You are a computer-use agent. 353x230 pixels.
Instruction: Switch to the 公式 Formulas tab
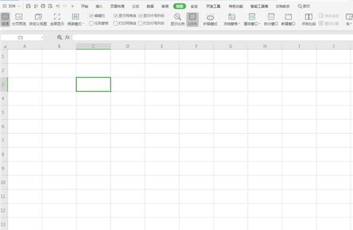[135, 6]
